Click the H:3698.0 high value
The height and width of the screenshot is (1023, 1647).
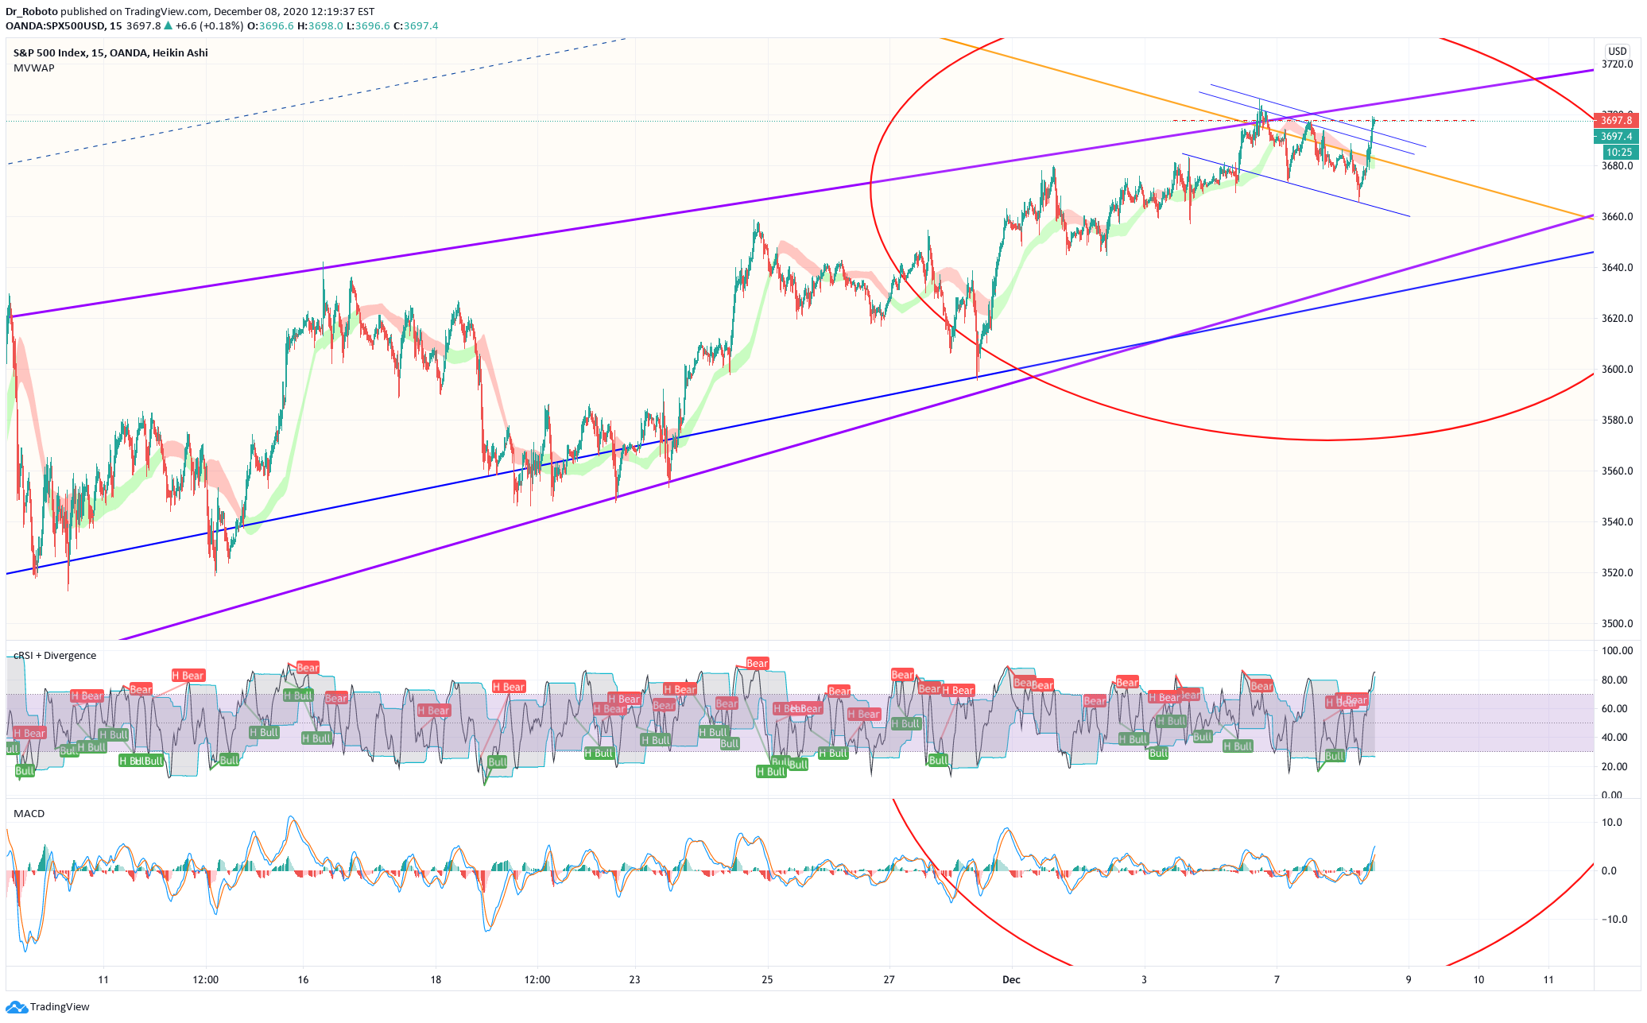pos(320,26)
